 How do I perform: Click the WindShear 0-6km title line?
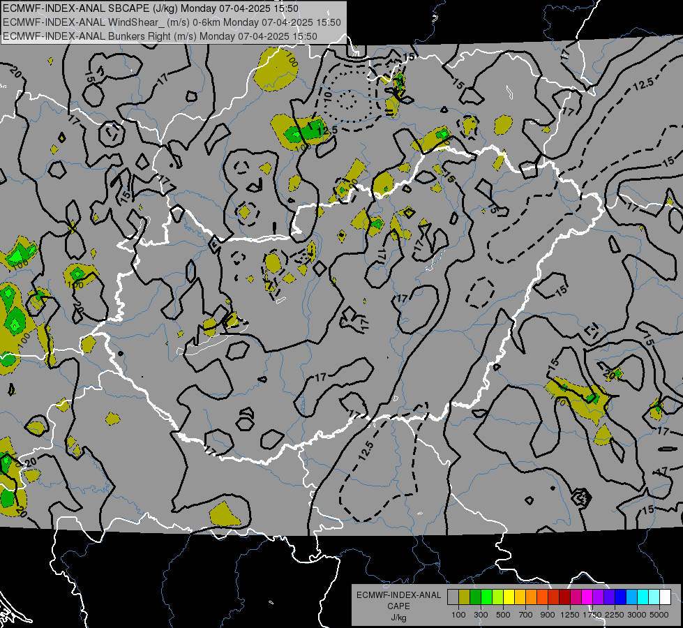172,22
